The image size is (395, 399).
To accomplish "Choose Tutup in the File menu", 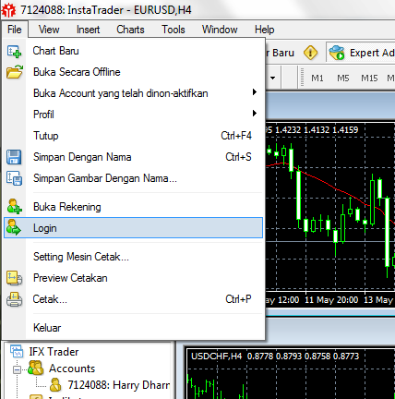I will (x=134, y=136).
